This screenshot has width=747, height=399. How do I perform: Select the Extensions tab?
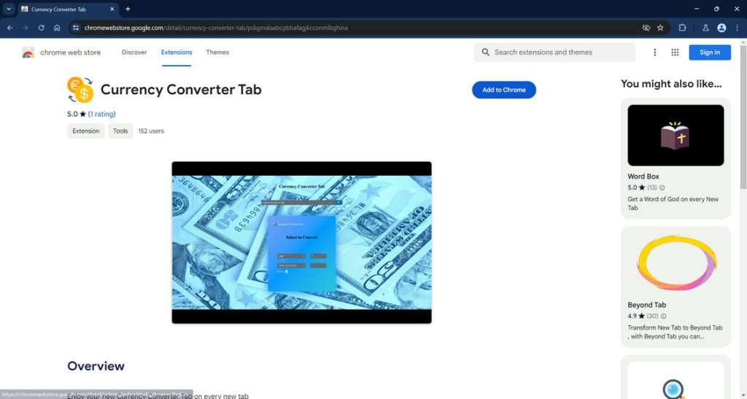pyautogui.click(x=177, y=53)
